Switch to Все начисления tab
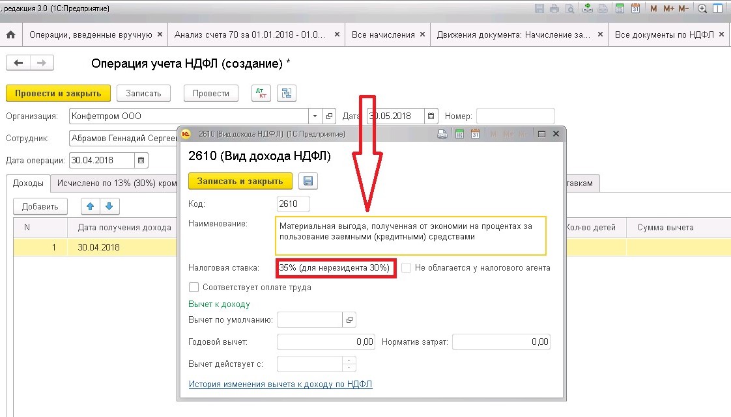Image resolution: width=731 pixels, height=417 pixels. click(383, 35)
